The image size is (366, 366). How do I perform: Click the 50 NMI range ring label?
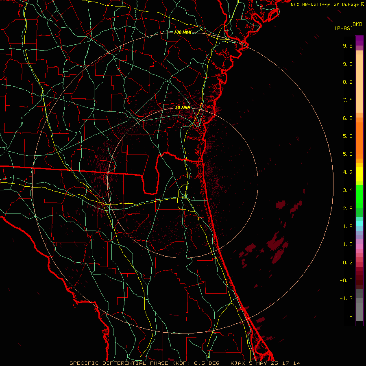click(183, 108)
